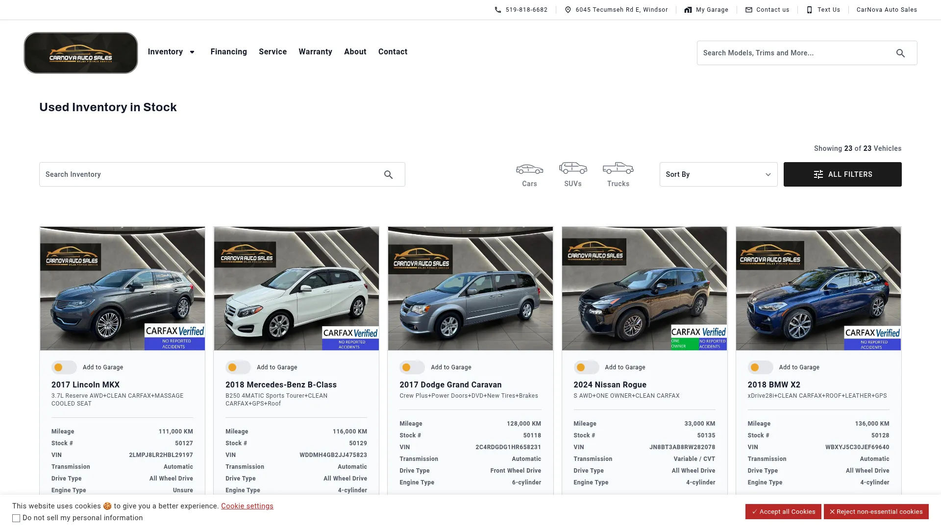The image size is (941, 529).
Task: Open the My Garage link
Action: (712, 10)
